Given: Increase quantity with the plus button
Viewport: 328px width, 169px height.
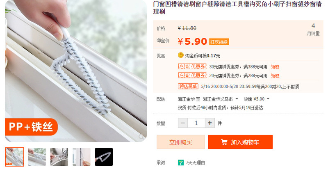Looking at the screenshot, I should pos(210,123).
